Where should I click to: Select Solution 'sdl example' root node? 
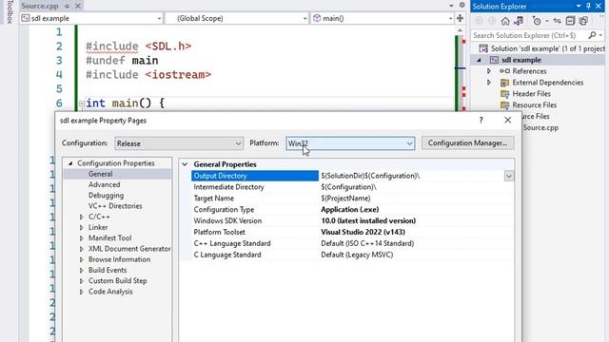[547, 48]
